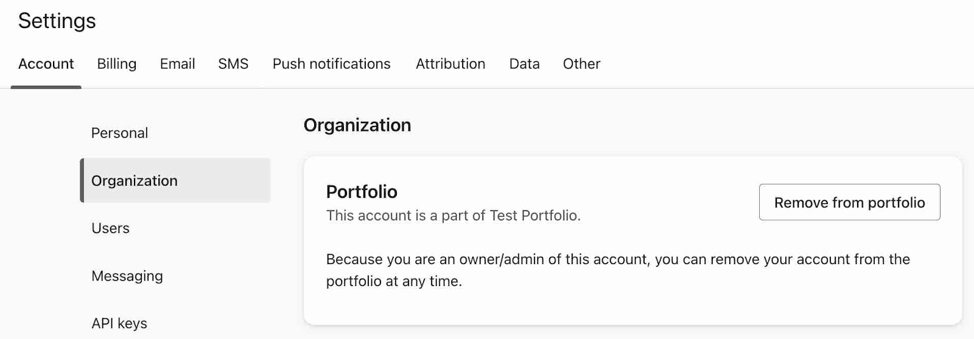Viewport: 974px width, 339px height.
Task: Click the Organization section heading
Action: pos(357,125)
